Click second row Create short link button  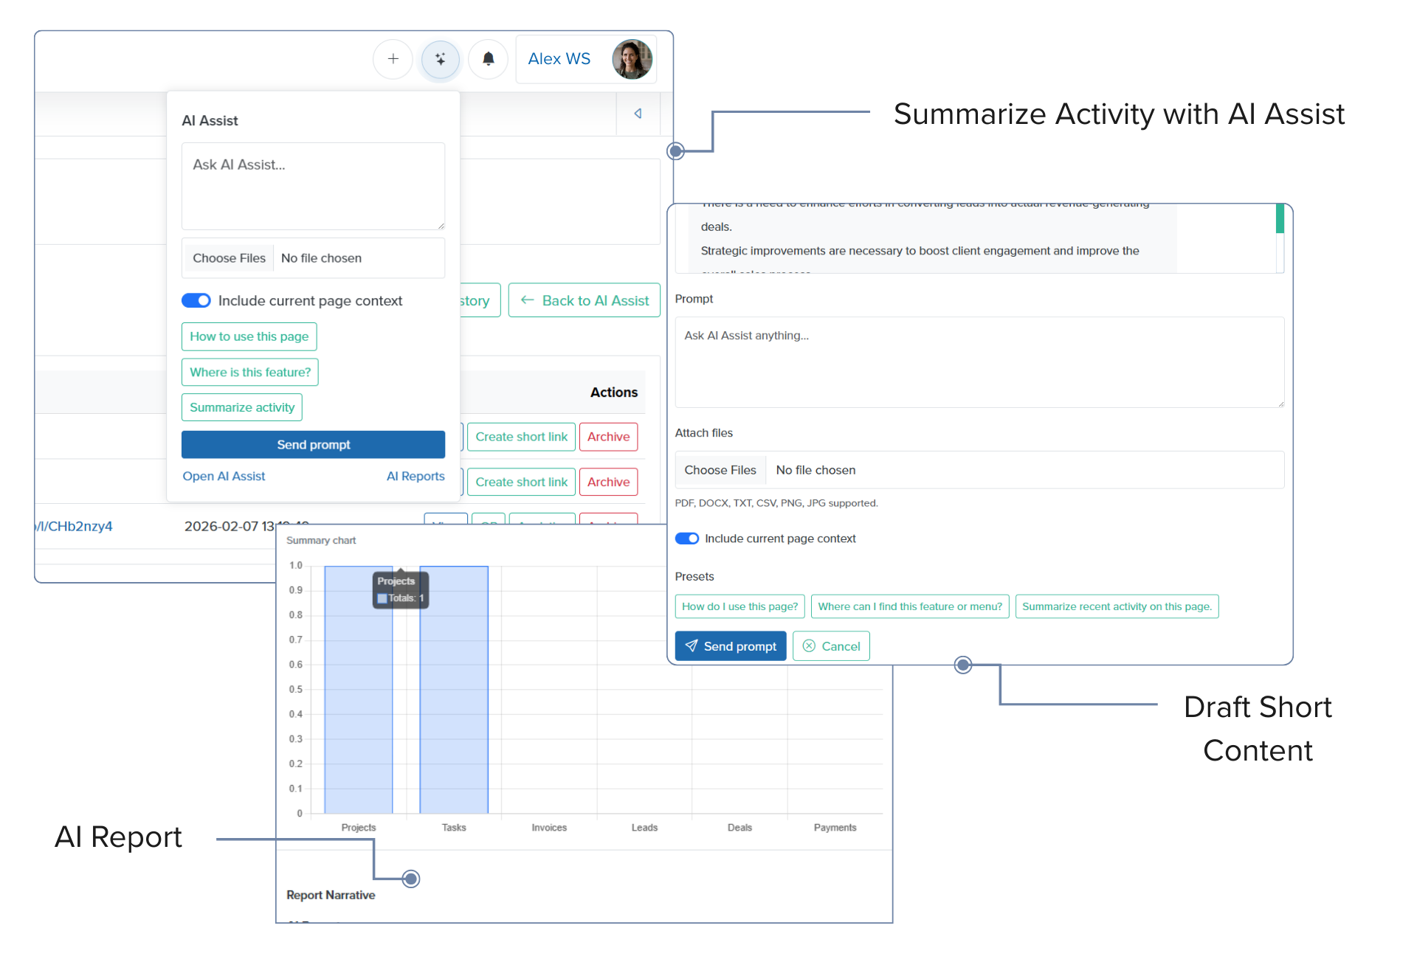point(521,482)
